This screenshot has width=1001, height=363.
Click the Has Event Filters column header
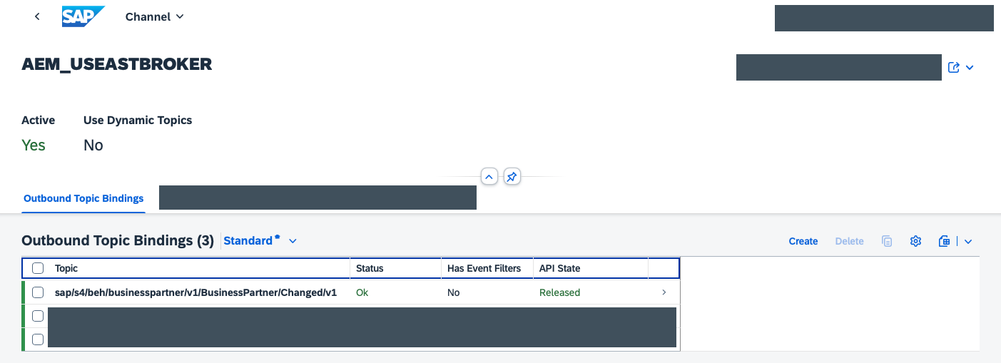pos(484,268)
